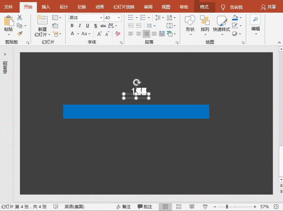Screen dimensions: 283x211
Task: Toggle Normal view in status bar
Action: (165, 207)
